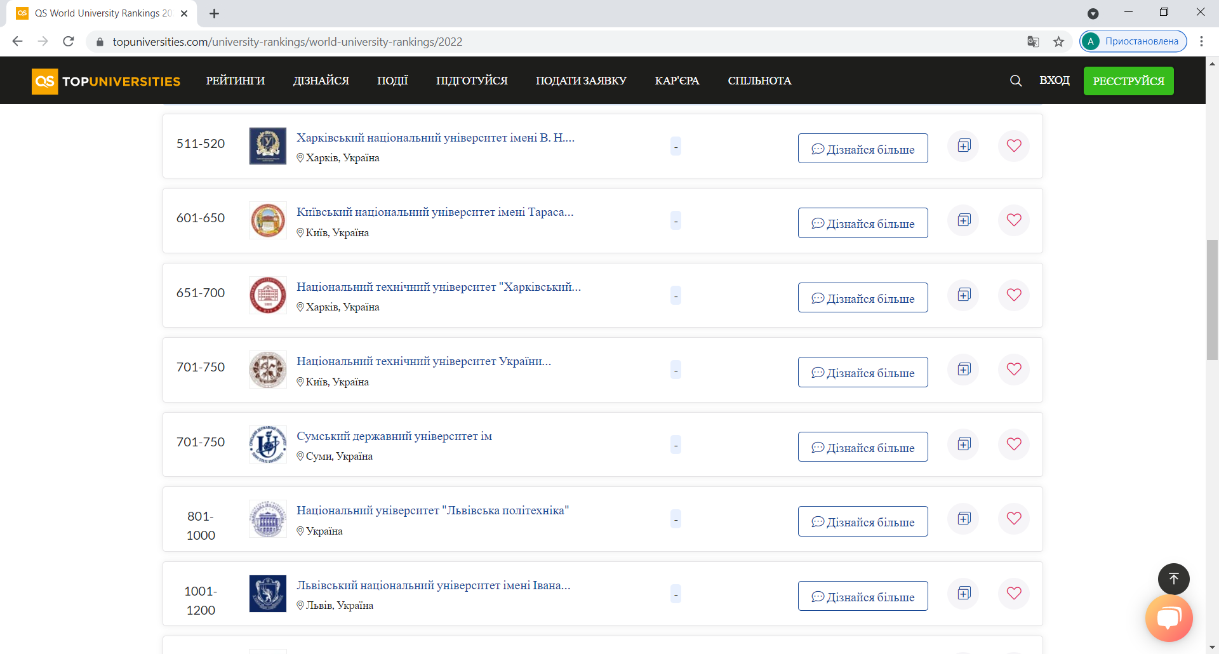This screenshot has height=654, width=1219.
Task: Click the Kyiv National University logo
Action: pos(268,220)
